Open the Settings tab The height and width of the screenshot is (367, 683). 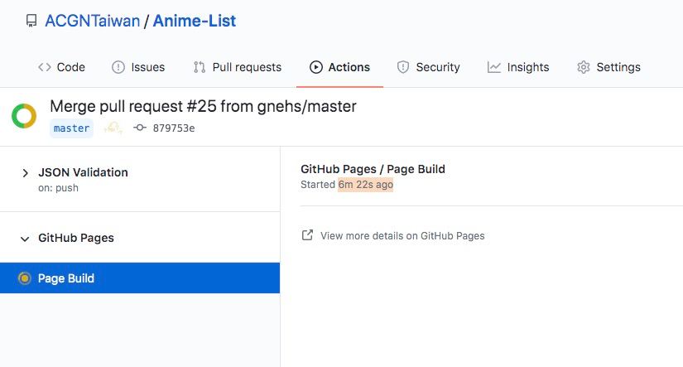[x=609, y=67]
